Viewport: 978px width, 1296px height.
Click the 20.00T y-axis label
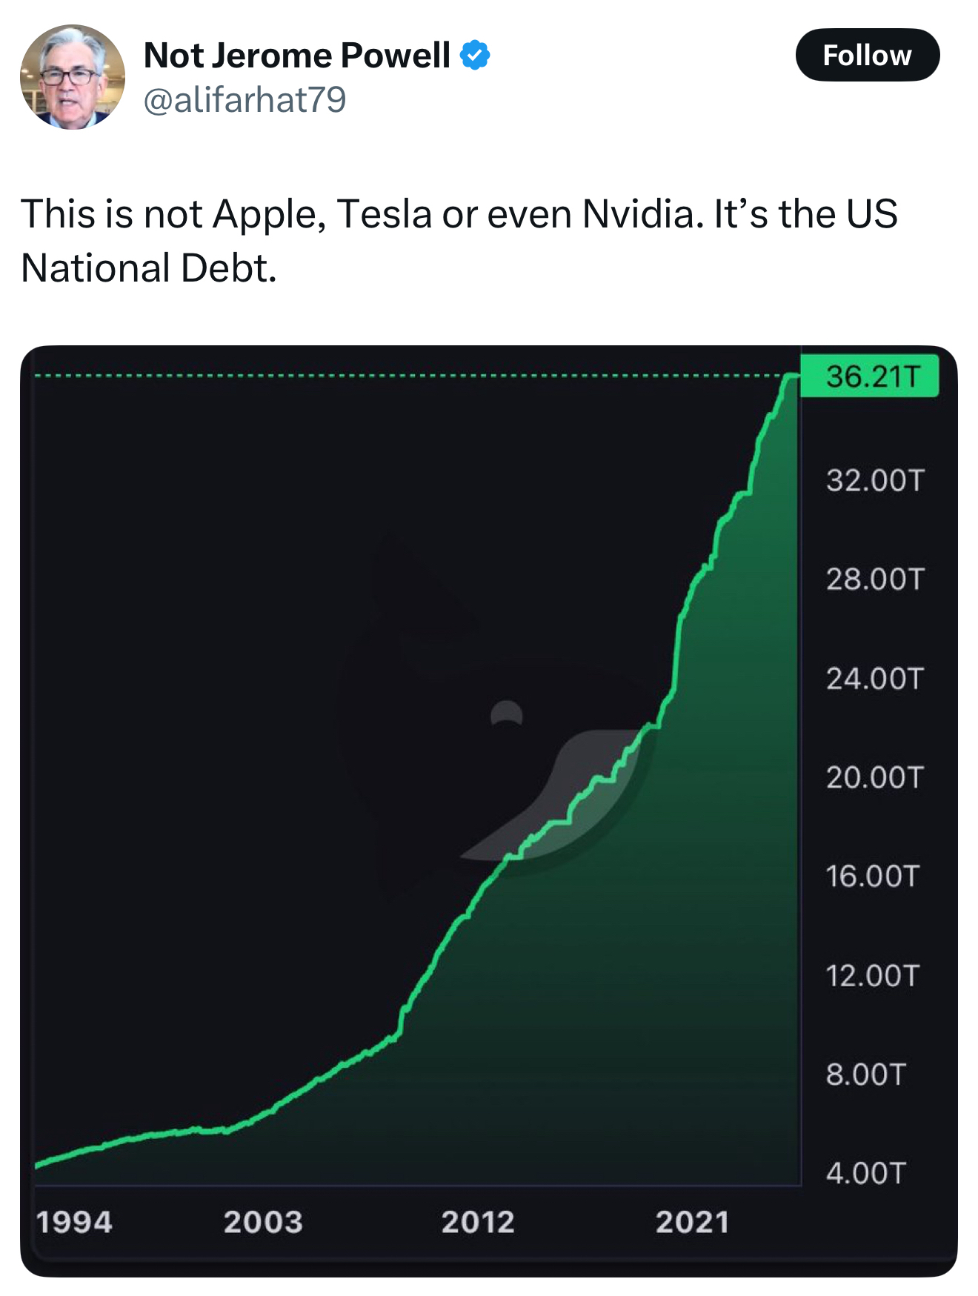tap(875, 777)
